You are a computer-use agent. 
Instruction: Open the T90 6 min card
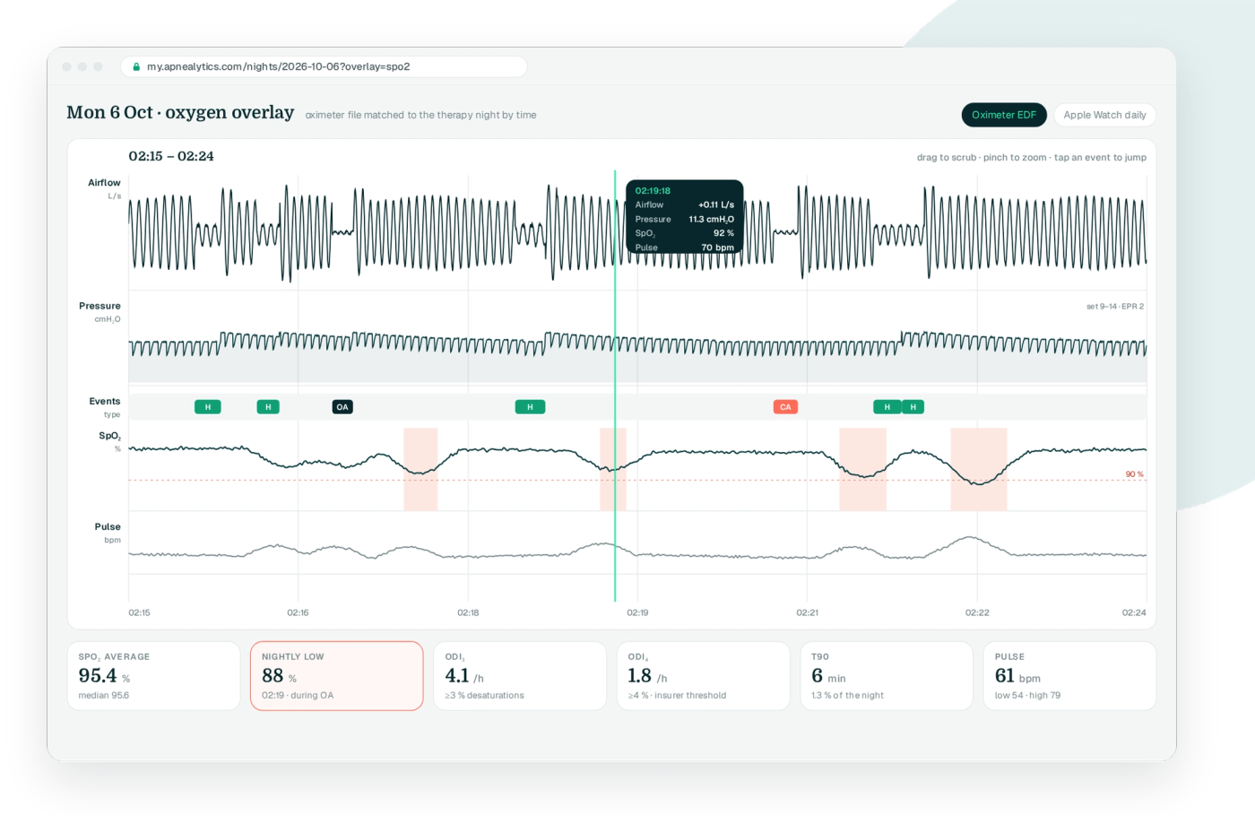pos(887,676)
